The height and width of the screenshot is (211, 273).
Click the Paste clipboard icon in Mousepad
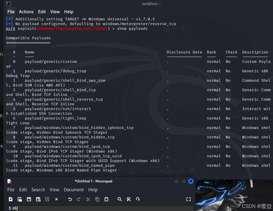pyautogui.click(x=106, y=199)
